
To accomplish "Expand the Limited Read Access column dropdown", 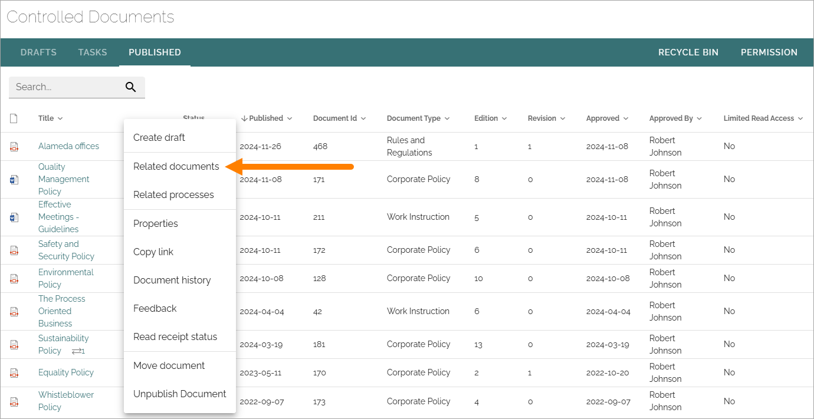I will click(x=800, y=118).
